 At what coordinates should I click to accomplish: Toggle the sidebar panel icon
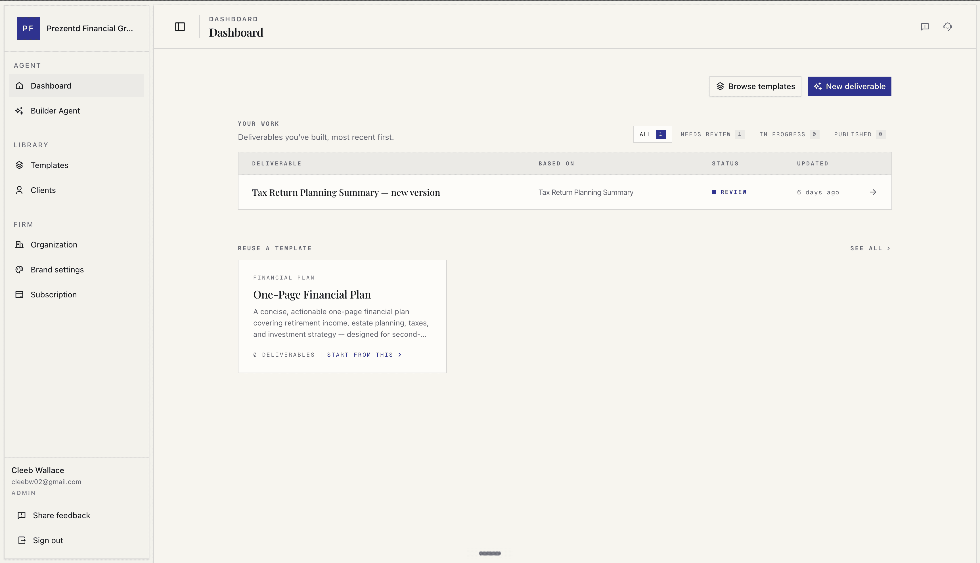tap(180, 27)
